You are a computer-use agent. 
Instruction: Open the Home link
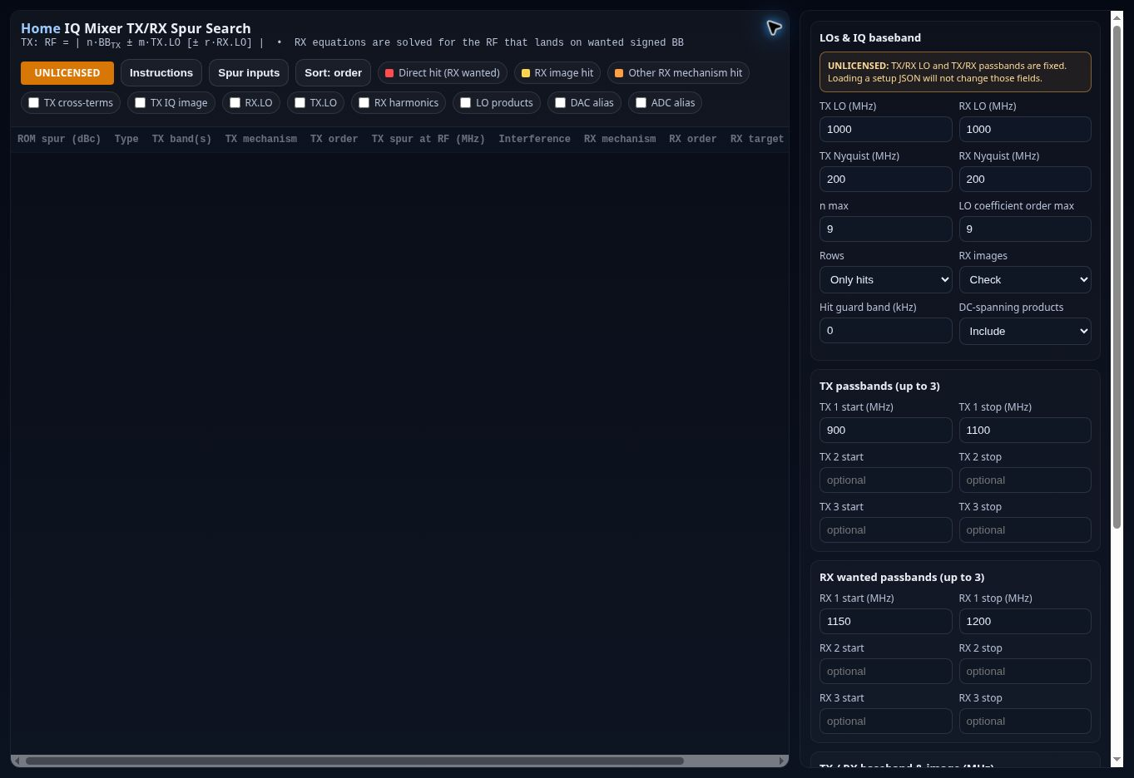[x=41, y=28]
